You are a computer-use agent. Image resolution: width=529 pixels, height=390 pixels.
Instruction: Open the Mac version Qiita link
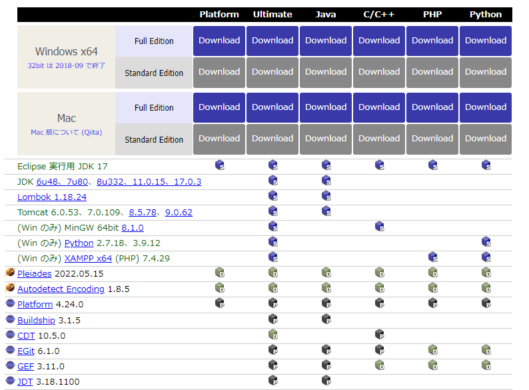(x=67, y=133)
